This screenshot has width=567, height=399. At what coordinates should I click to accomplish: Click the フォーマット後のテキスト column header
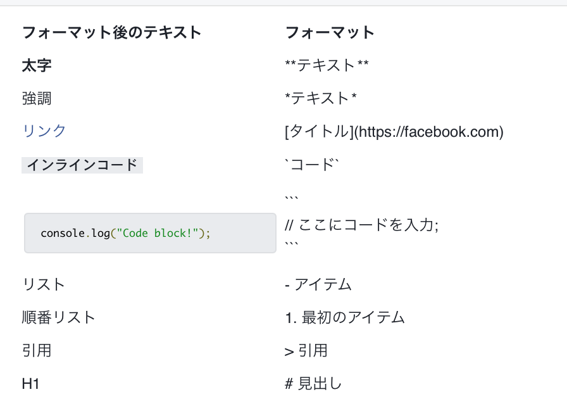[111, 32]
